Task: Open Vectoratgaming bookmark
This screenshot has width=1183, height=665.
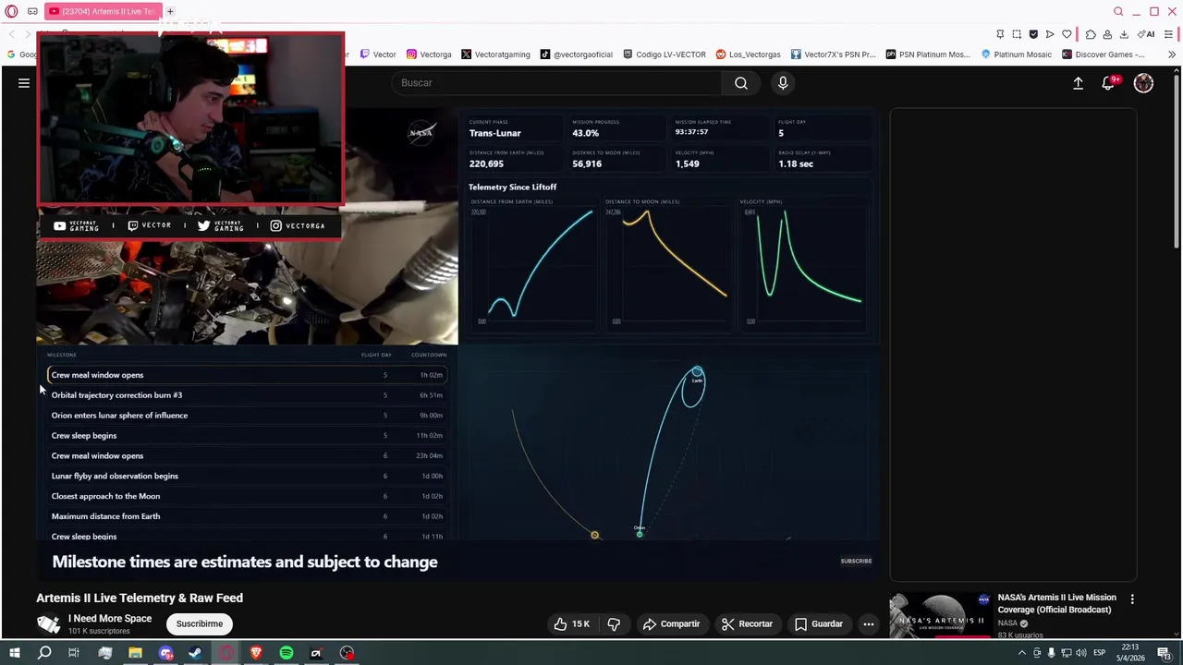Action: point(495,54)
